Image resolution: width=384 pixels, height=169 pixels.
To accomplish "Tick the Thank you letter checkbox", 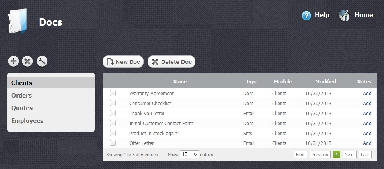I will [x=113, y=113].
